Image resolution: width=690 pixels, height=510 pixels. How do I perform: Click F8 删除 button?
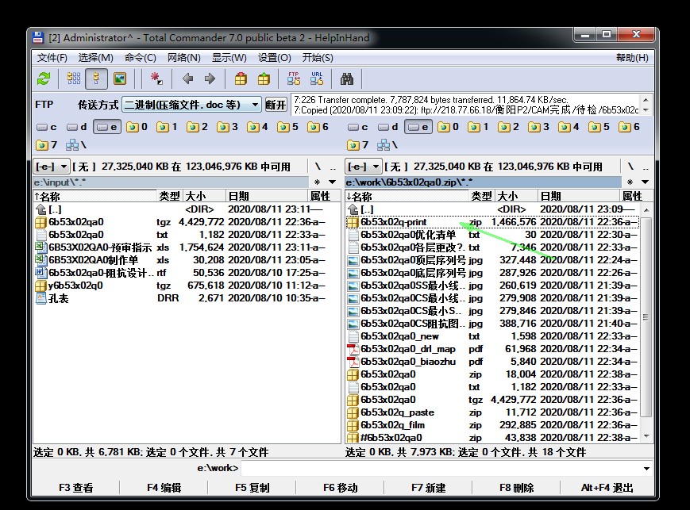click(x=517, y=488)
